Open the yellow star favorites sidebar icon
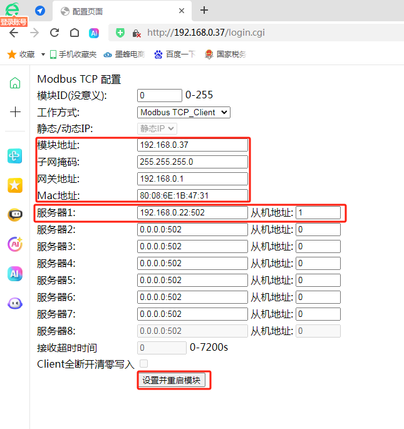 click(x=15, y=185)
